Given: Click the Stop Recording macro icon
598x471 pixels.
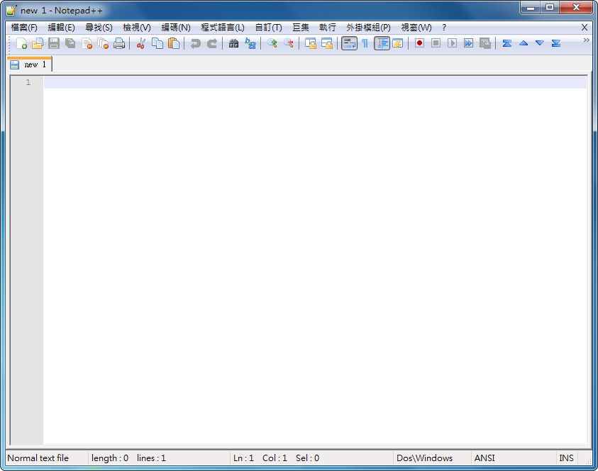Looking at the screenshot, I should click(x=436, y=43).
